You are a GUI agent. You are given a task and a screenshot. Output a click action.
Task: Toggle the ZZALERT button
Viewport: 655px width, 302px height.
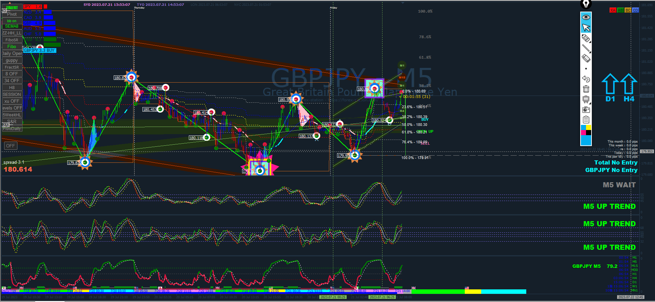click(12, 8)
